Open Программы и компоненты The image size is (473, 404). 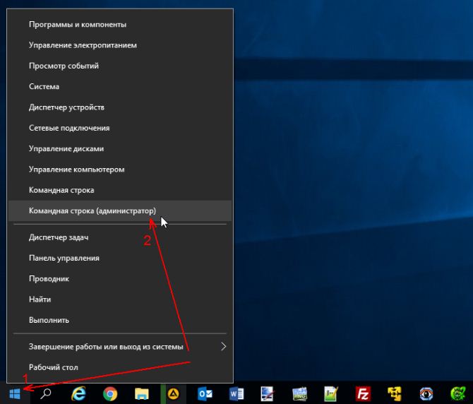(x=120, y=25)
